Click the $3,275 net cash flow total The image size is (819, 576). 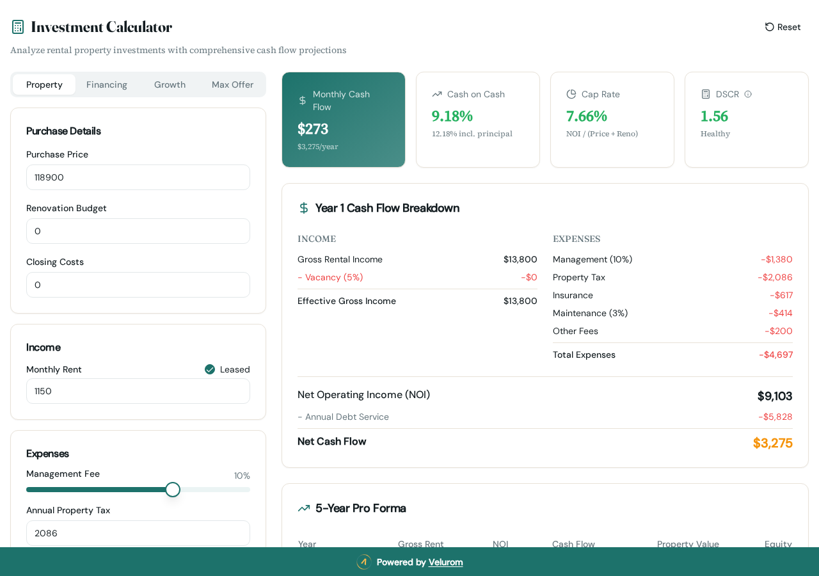click(x=773, y=443)
